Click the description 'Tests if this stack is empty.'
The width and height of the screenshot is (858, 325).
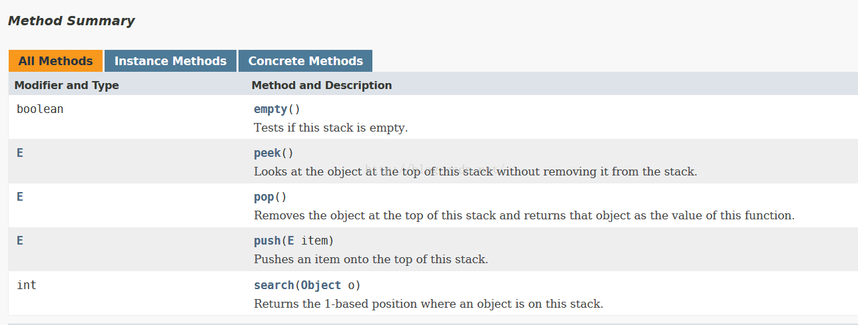pyautogui.click(x=330, y=128)
